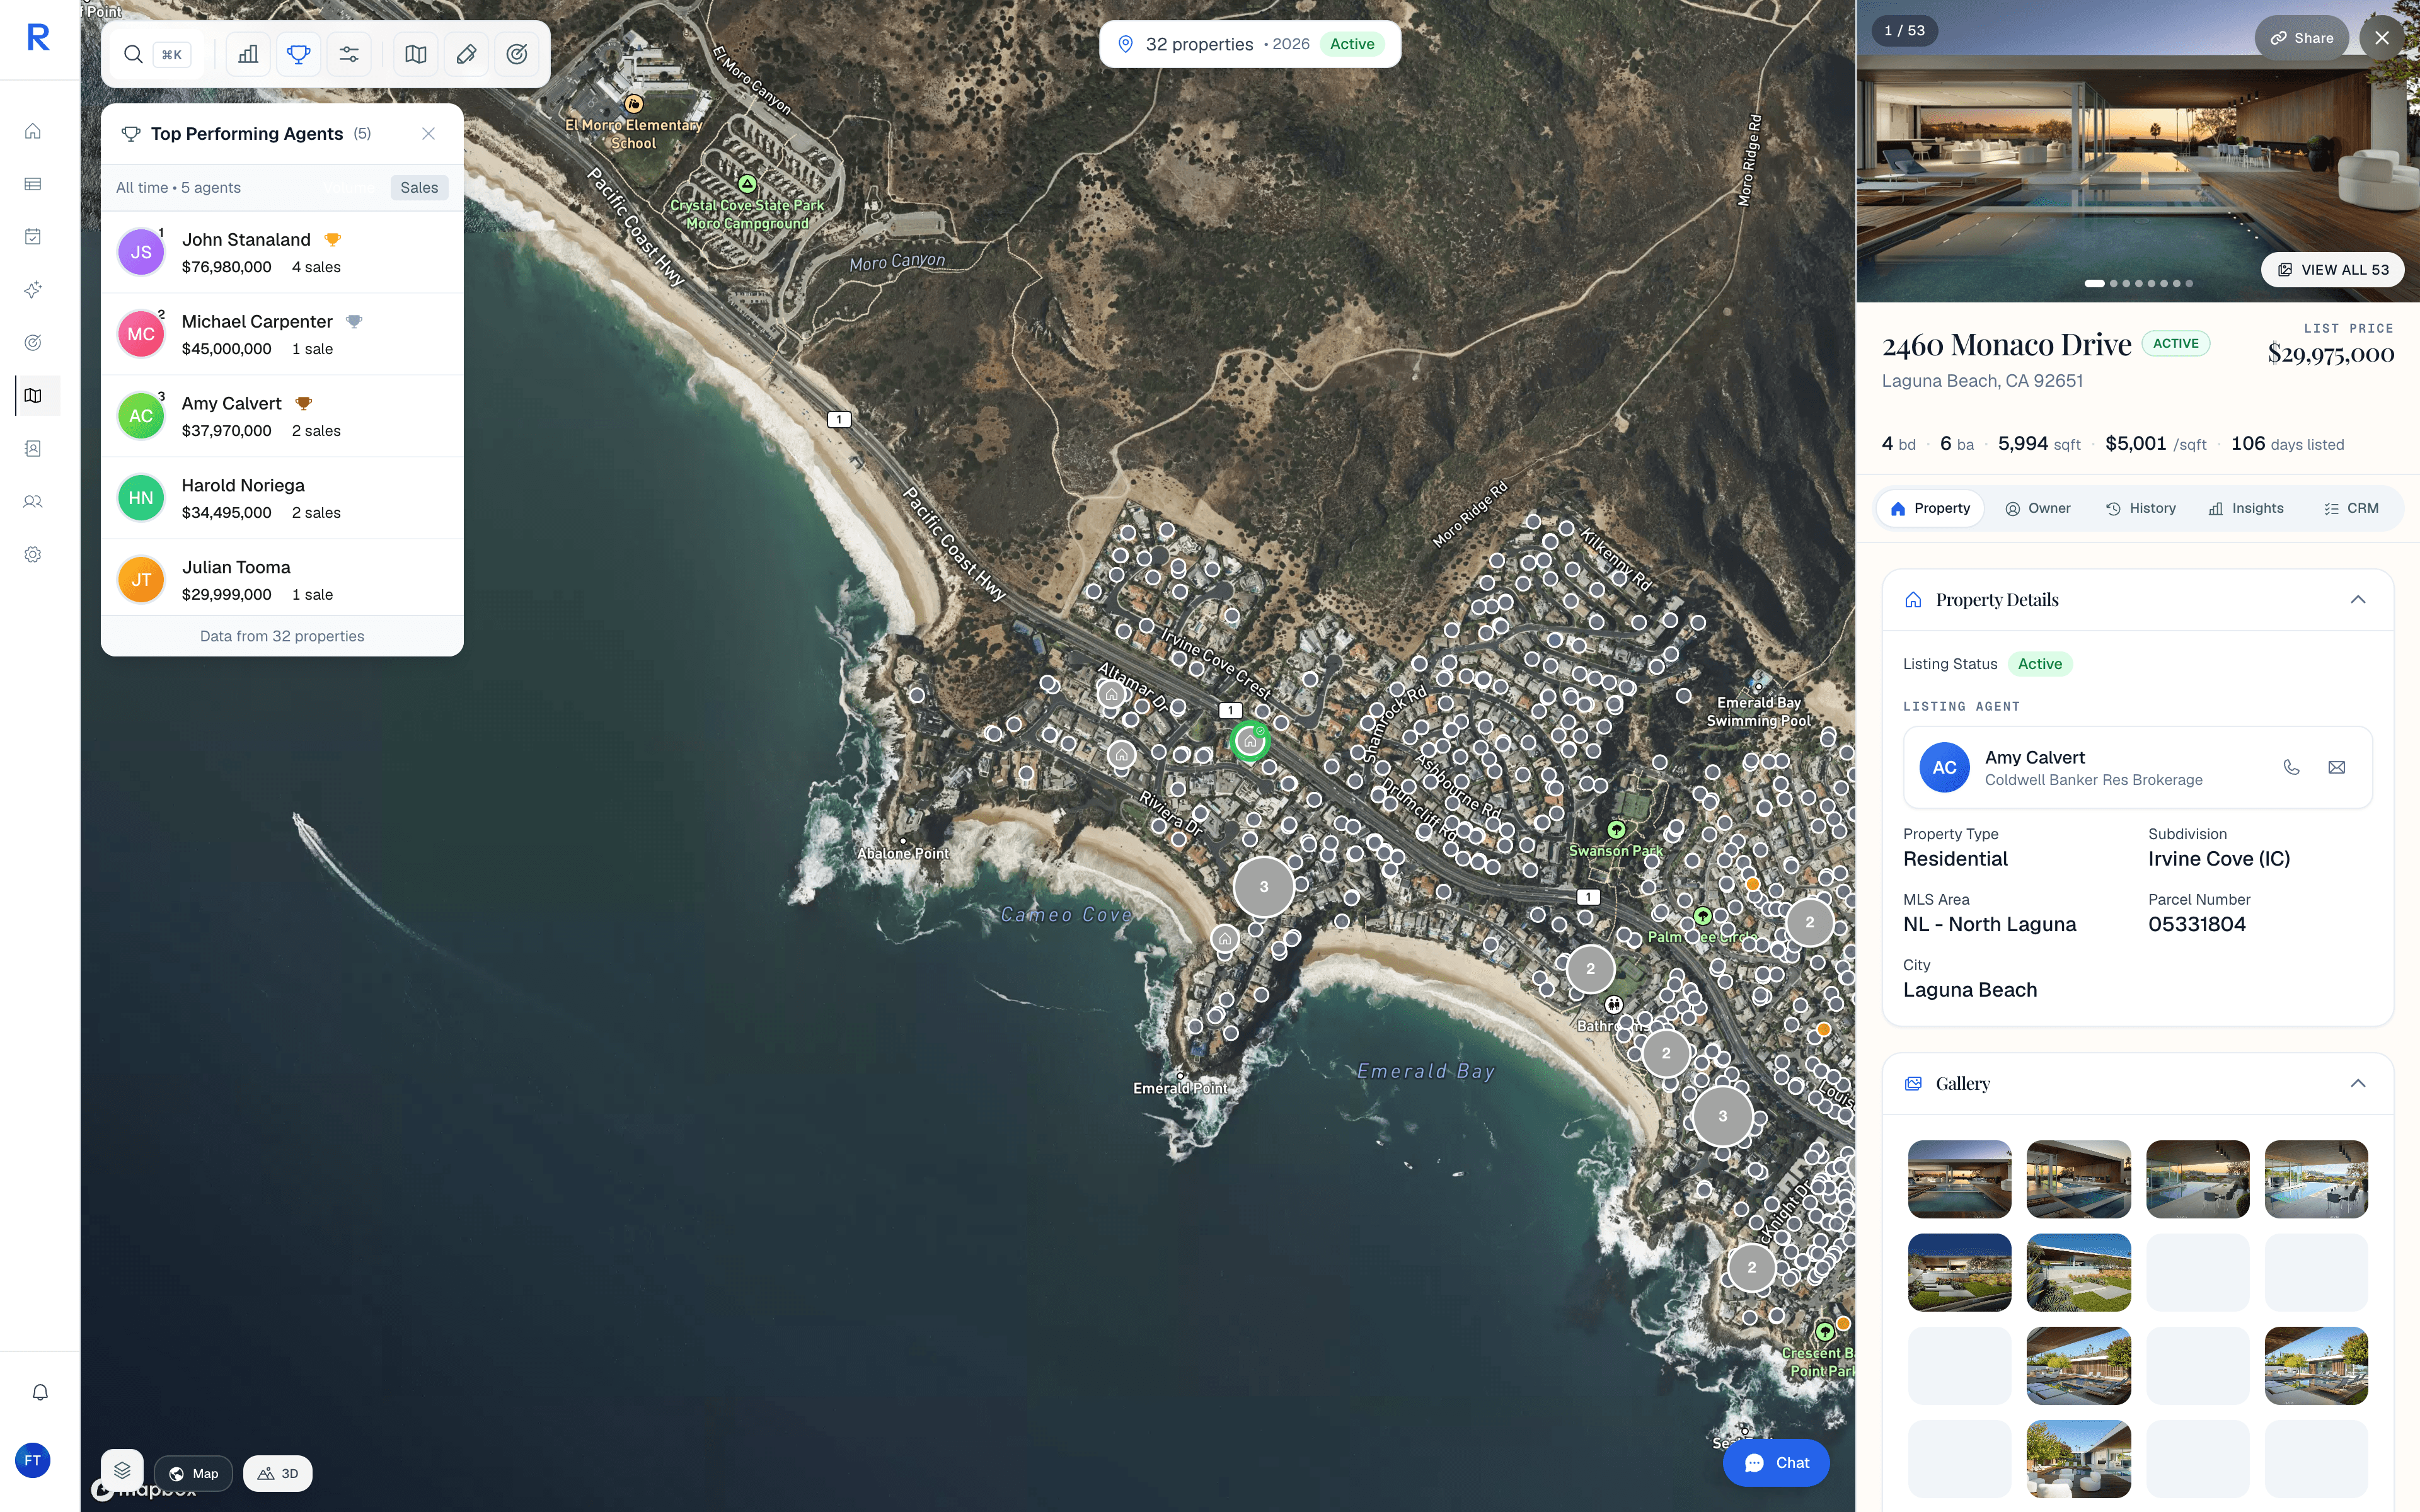This screenshot has height=1512, width=2420.
Task: Click the folded map toolbar icon
Action: coord(416,54)
